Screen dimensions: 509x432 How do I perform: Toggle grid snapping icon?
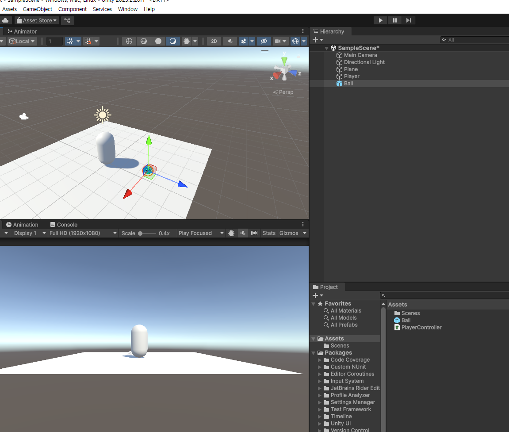88,41
